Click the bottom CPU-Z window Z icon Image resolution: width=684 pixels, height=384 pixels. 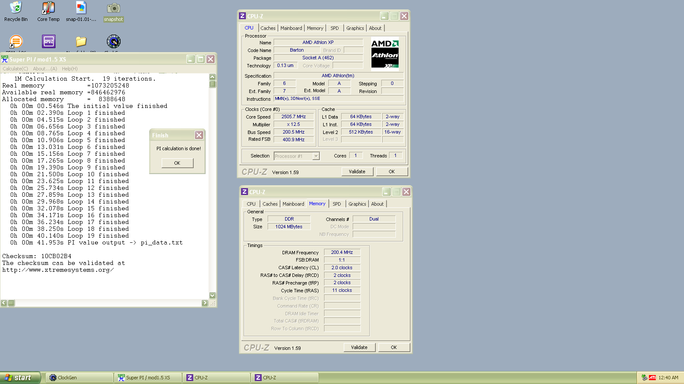click(245, 192)
